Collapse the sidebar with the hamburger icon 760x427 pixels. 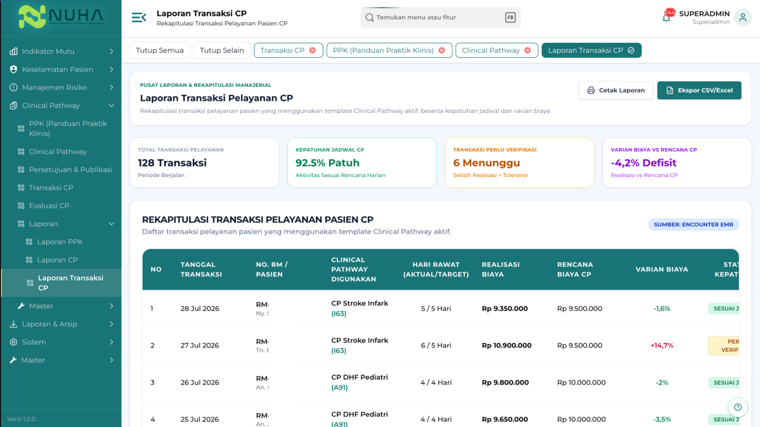pyautogui.click(x=139, y=18)
